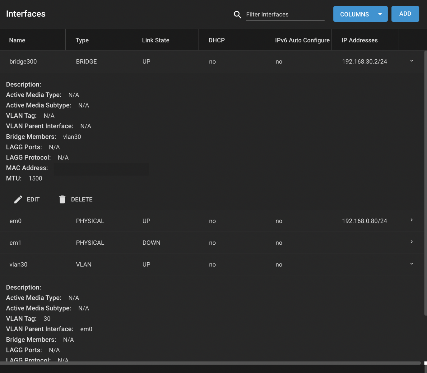Sort by the Link State column header

point(155,40)
